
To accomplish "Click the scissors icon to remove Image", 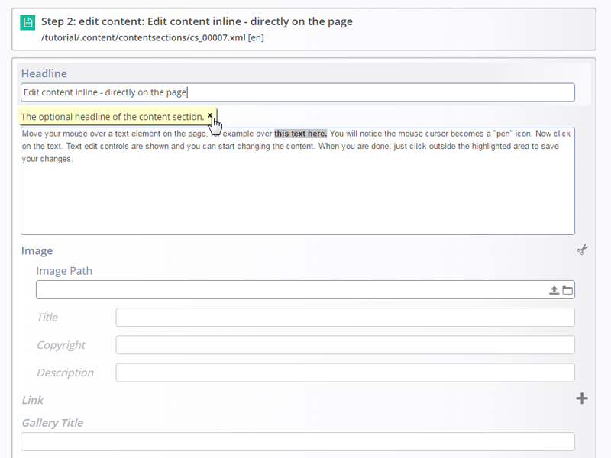I will pyautogui.click(x=582, y=250).
